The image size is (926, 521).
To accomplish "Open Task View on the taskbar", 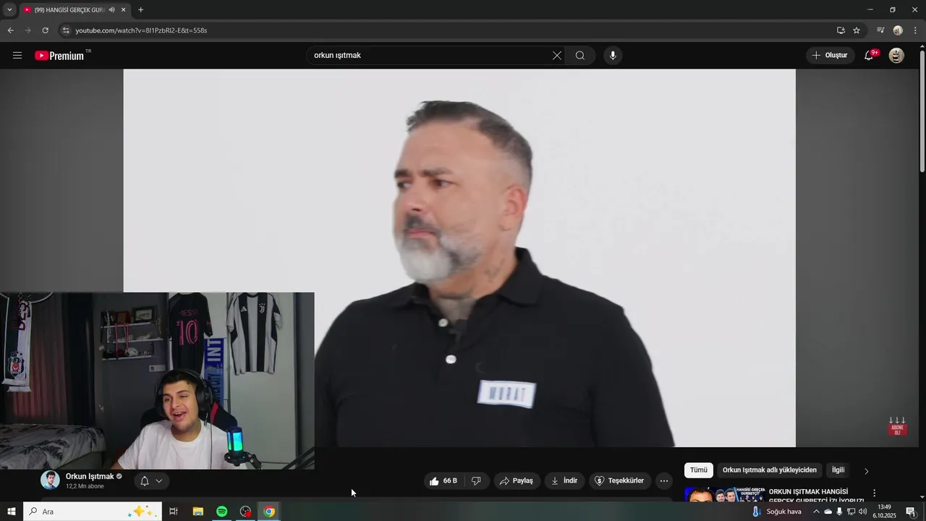I will [174, 512].
